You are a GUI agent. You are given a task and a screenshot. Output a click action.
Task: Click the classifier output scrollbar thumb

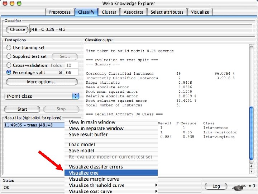point(252,133)
